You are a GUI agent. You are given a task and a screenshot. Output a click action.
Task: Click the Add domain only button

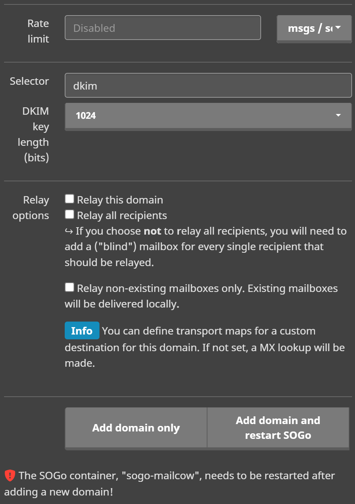tap(136, 428)
